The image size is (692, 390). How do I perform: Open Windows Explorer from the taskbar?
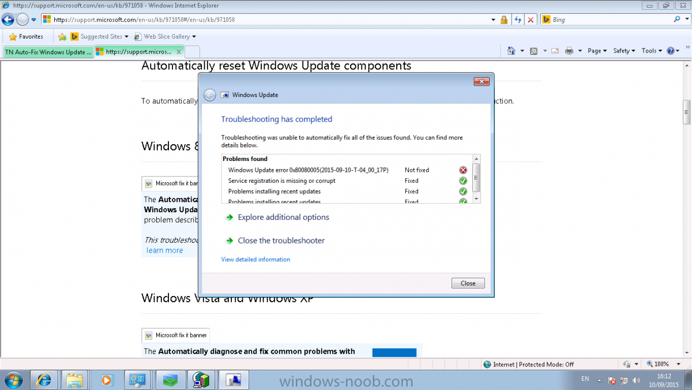click(75, 380)
